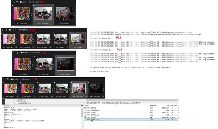218x129 pixels.
Task: Click size value 24,272,384 in the file list
Action: tap(166, 108)
